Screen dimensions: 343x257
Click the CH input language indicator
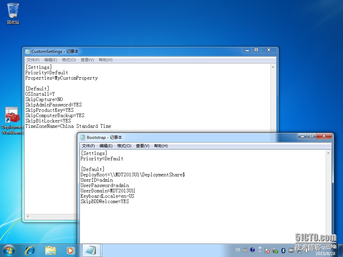click(238, 250)
